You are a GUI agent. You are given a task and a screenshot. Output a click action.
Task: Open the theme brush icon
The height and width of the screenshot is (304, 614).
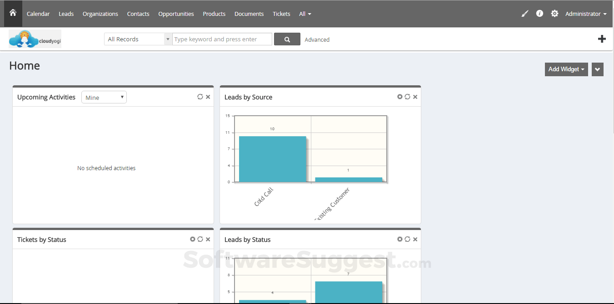click(x=525, y=14)
